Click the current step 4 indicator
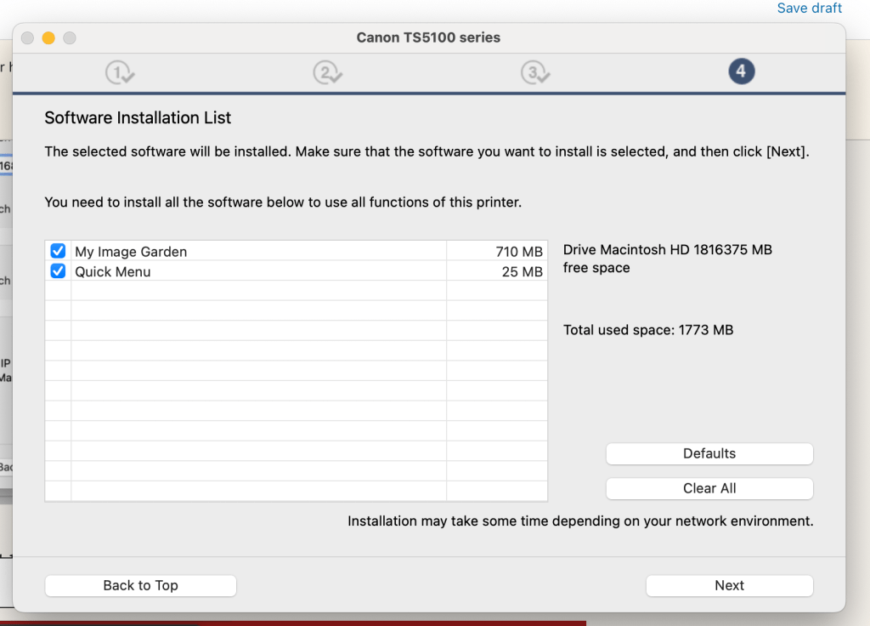This screenshot has height=626, width=870. point(741,71)
